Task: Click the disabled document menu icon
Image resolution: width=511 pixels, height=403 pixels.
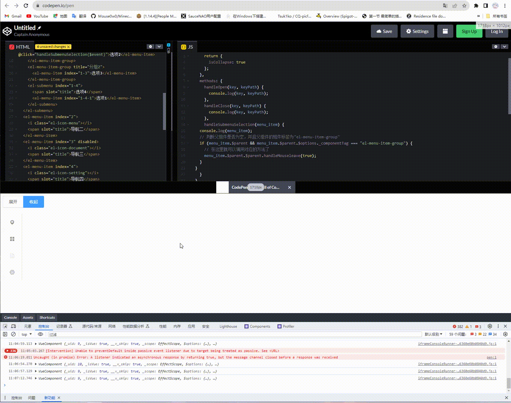Action: click(x=12, y=256)
